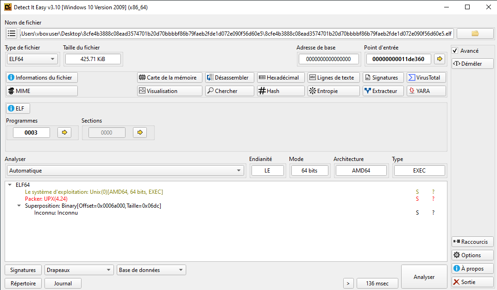
Task: Click file name path field
Action: click(x=237, y=33)
